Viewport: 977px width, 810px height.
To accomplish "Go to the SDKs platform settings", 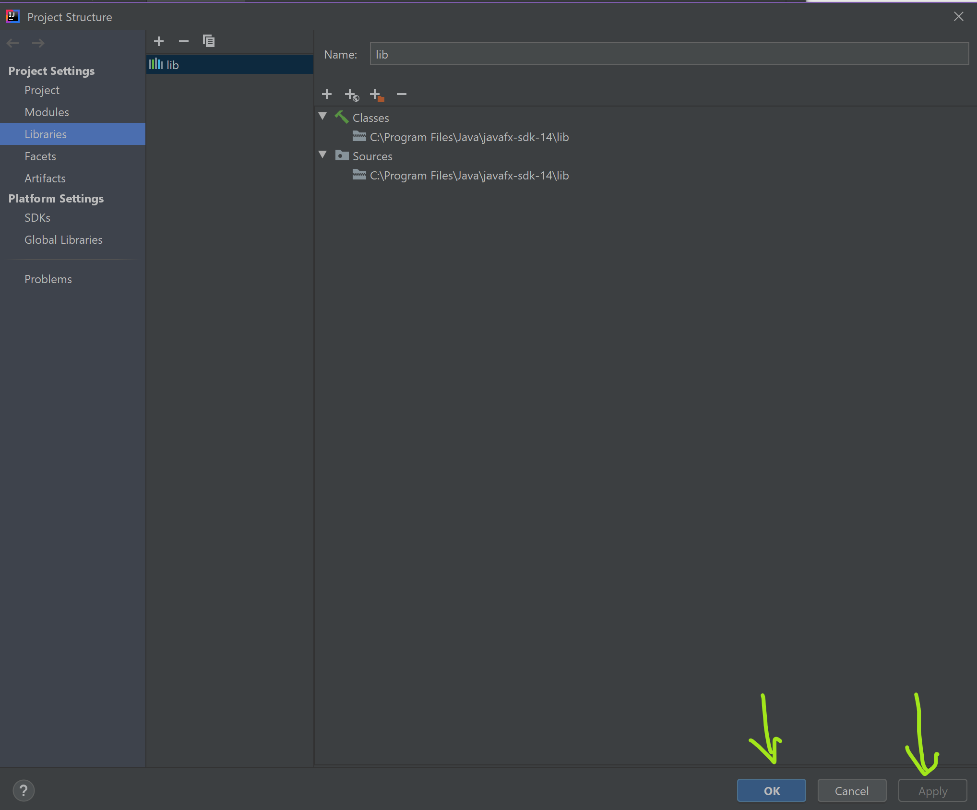I will pyautogui.click(x=37, y=217).
